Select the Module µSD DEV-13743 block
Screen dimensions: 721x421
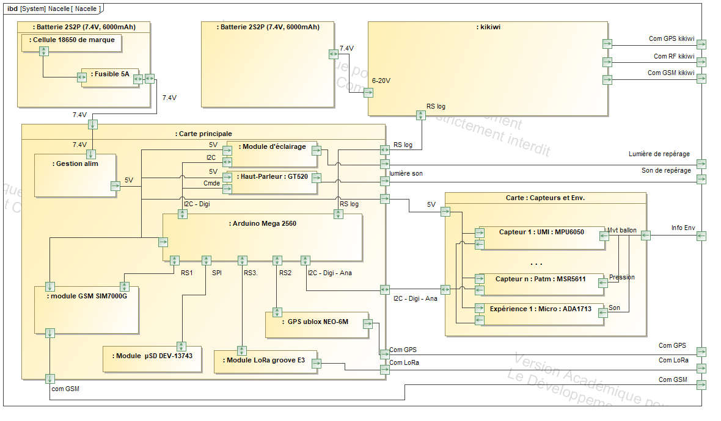pos(152,359)
